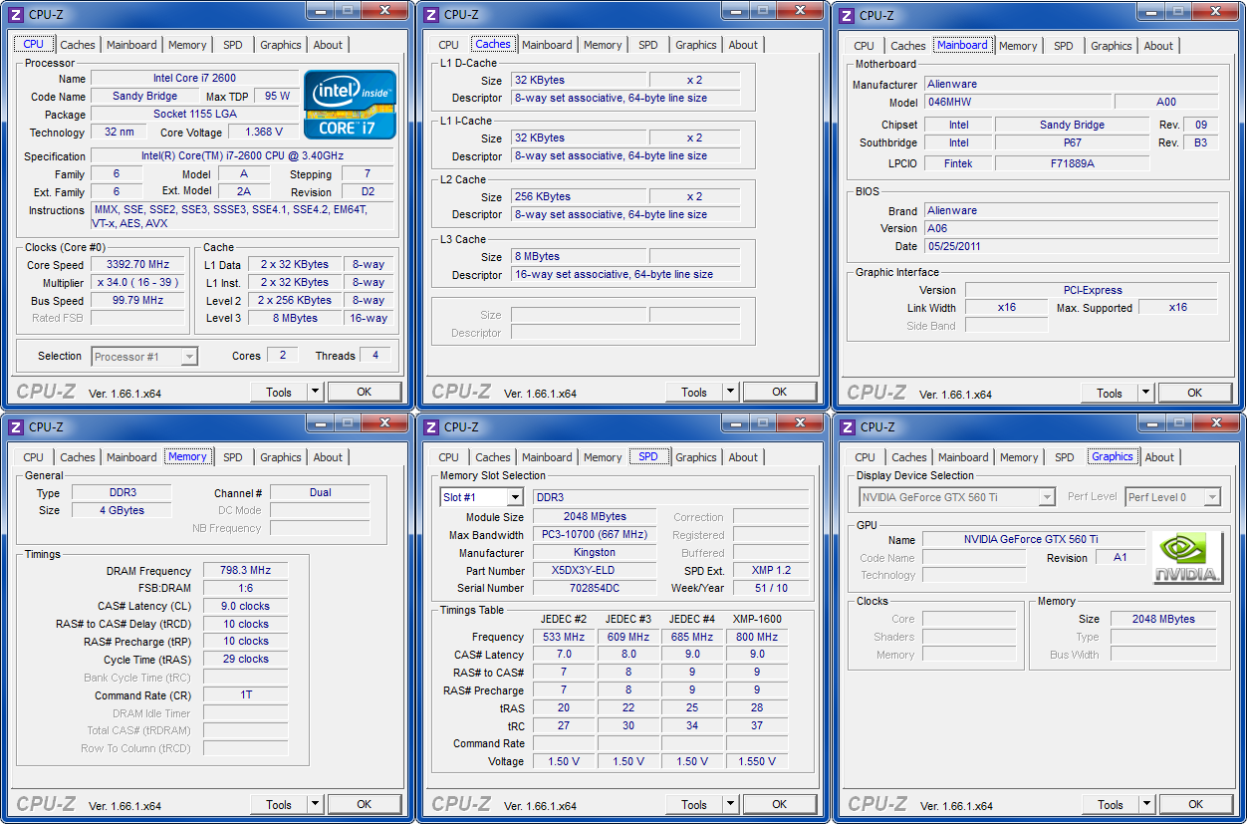Switch to CPU tab in Graphics window
Screen dimensions: 1247x825
click(865, 457)
